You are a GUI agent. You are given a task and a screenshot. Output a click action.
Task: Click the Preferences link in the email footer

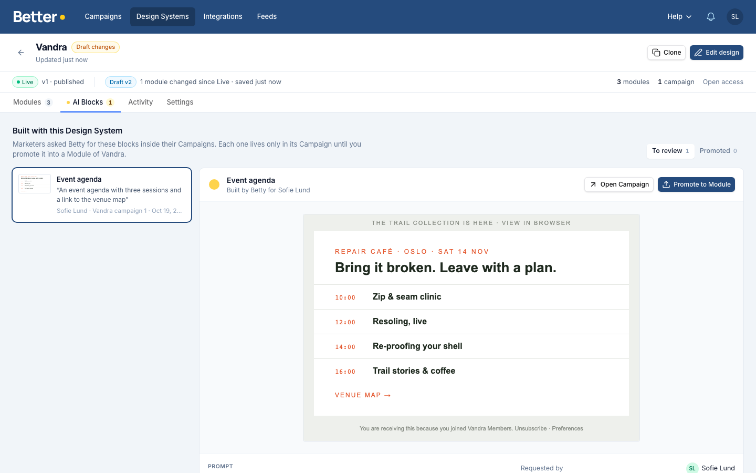tap(568, 429)
